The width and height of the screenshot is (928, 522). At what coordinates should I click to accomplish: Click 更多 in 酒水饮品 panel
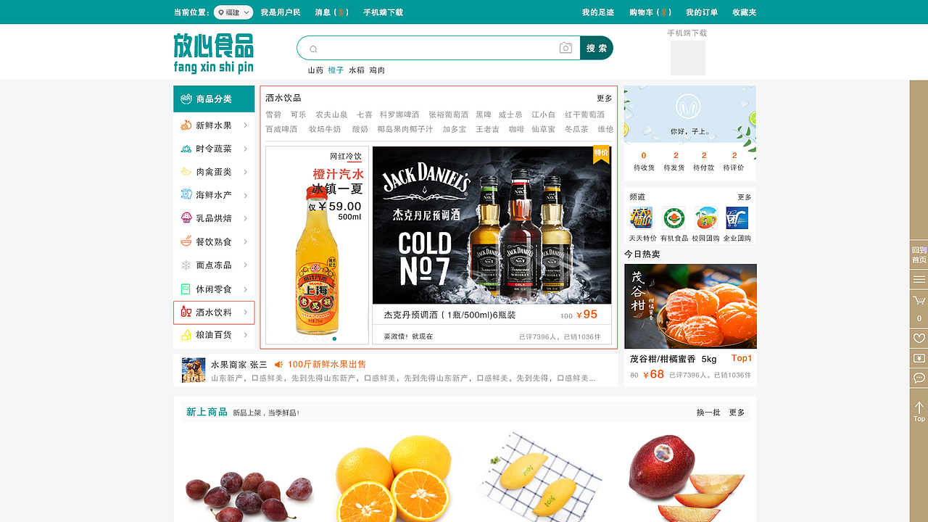(605, 99)
